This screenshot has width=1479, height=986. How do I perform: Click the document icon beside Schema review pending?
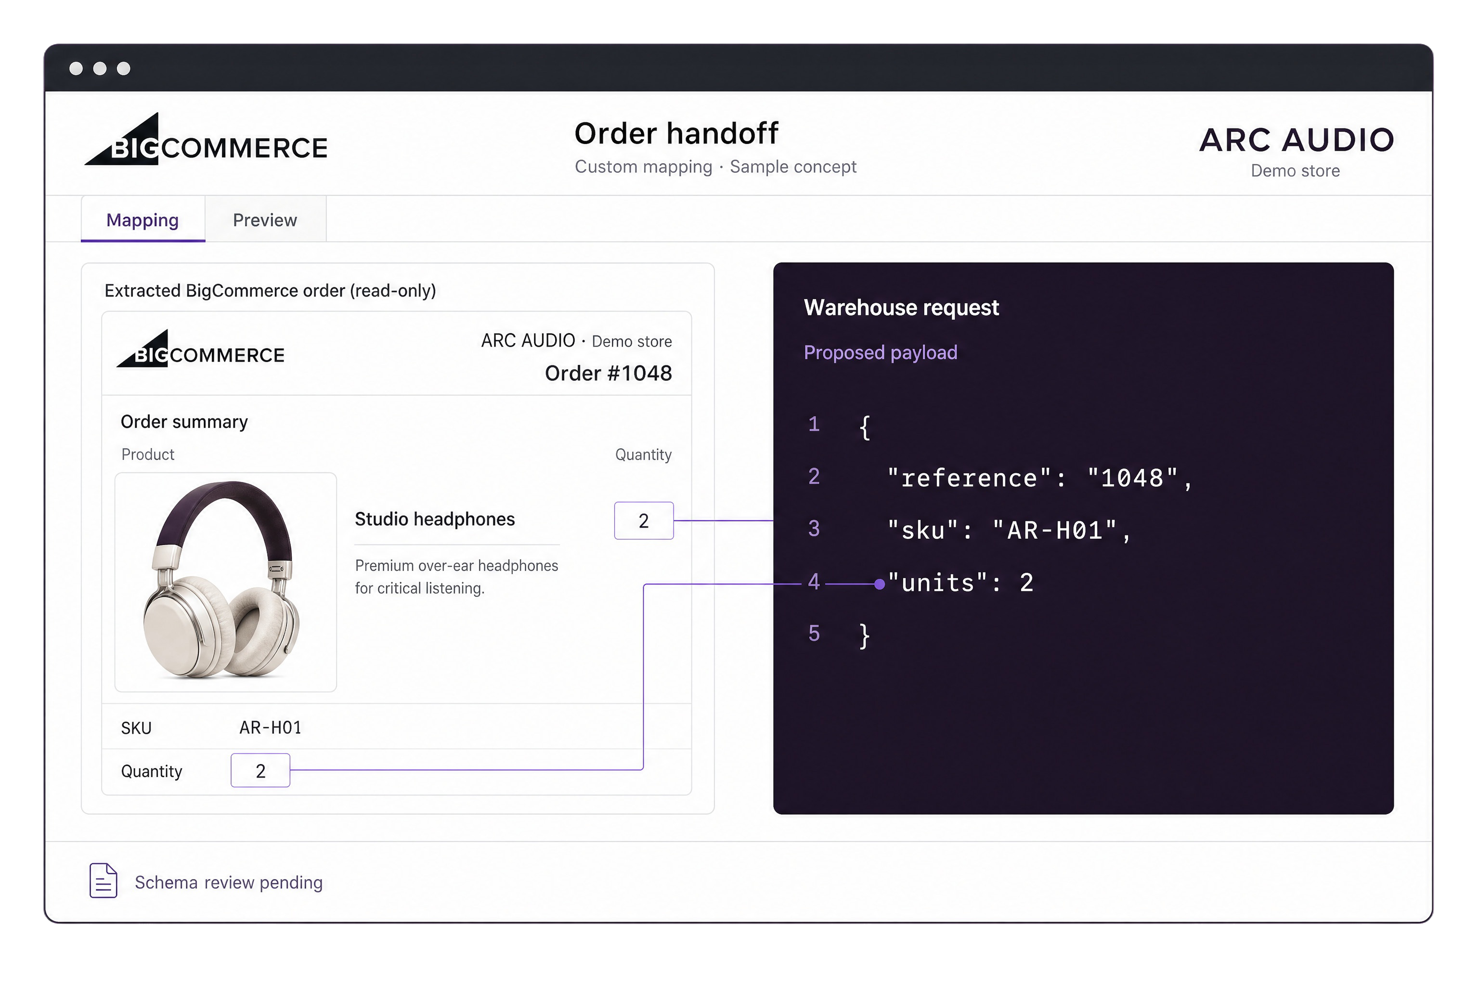click(x=103, y=881)
